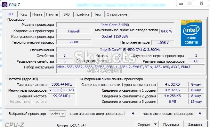Click the Набор инструкций label
This screenshot has width=210, height=127.
(x=39, y=67)
